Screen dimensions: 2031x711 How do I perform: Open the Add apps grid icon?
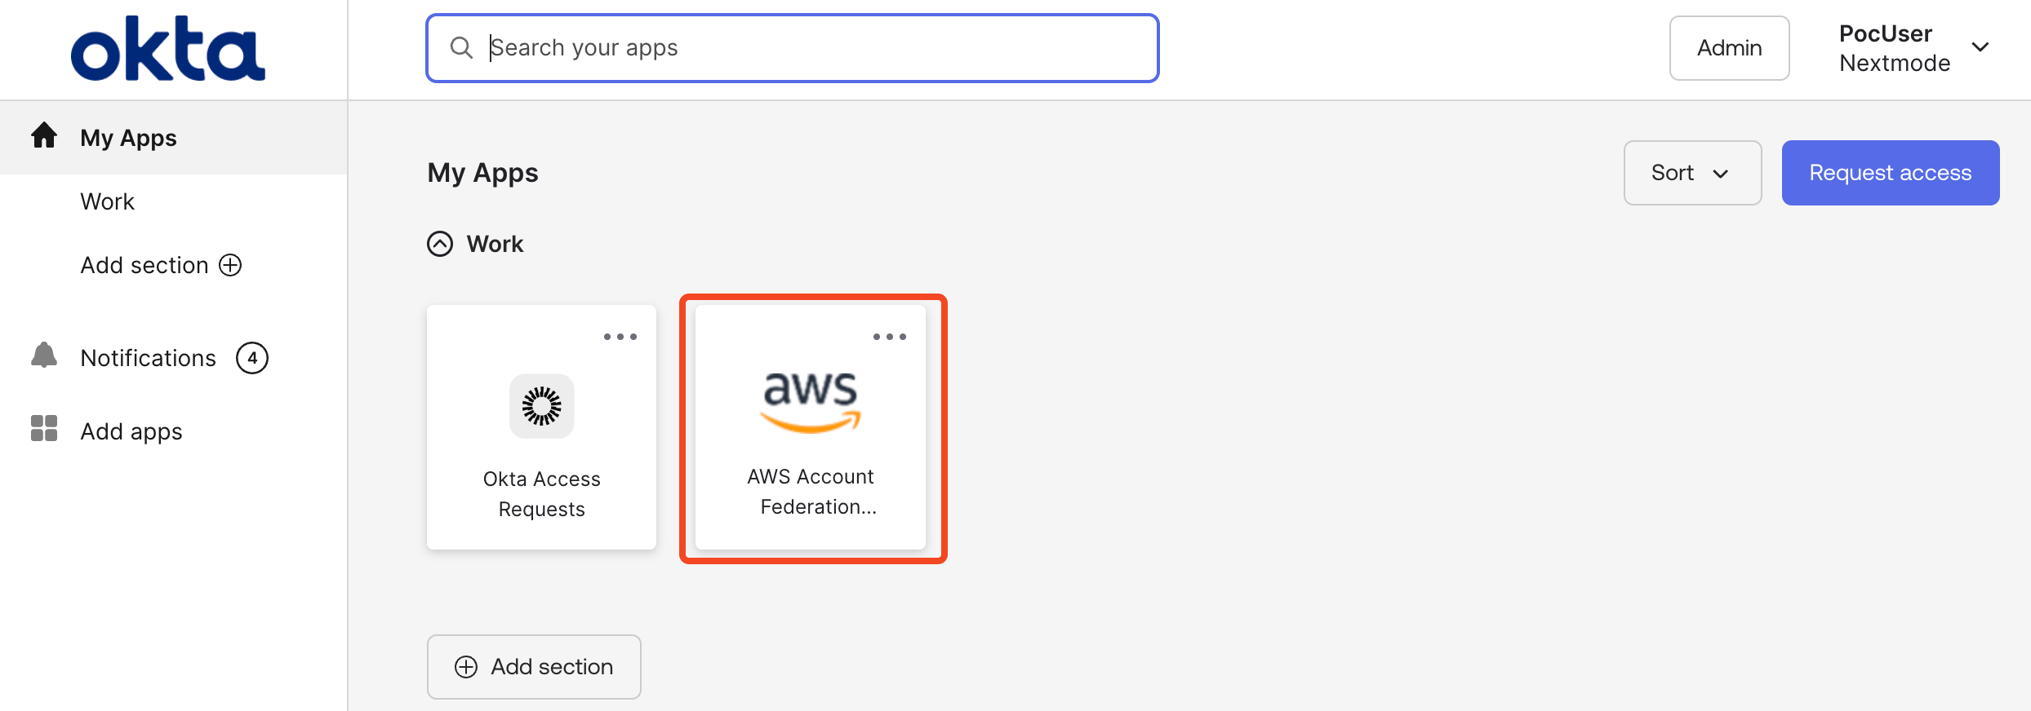click(43, 430)
